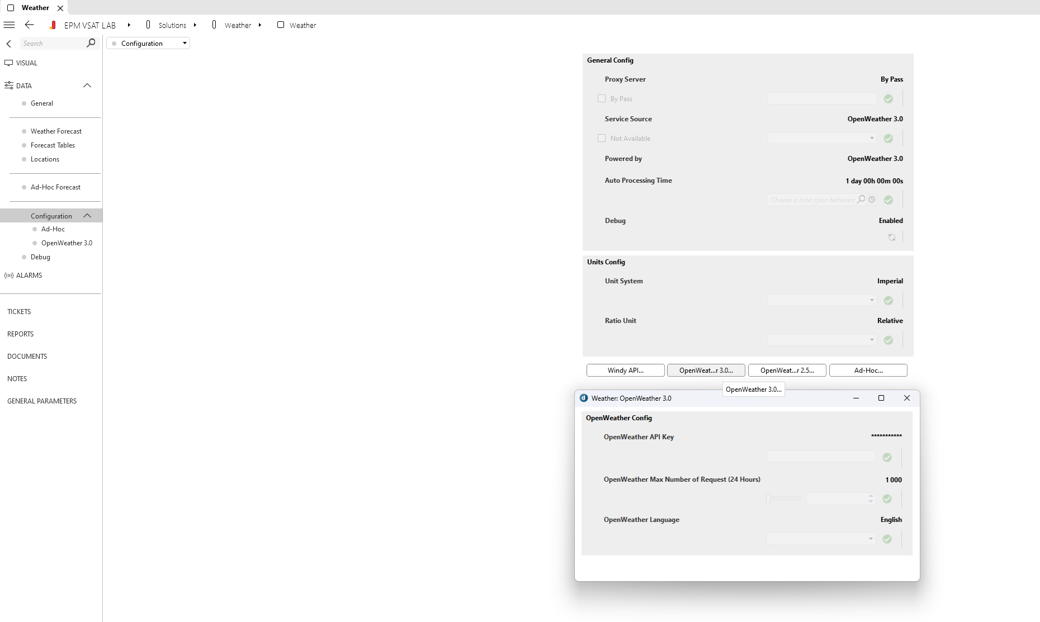This screenshot has width=1040, height=622.
Task: Select OpenWeather 3.0 in sidebar
Action: point(67,243)
